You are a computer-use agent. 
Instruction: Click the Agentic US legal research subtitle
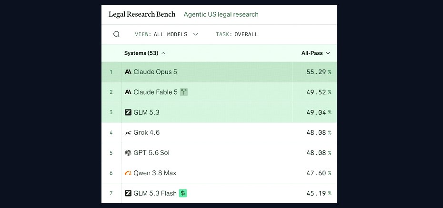tap(221, 14)
